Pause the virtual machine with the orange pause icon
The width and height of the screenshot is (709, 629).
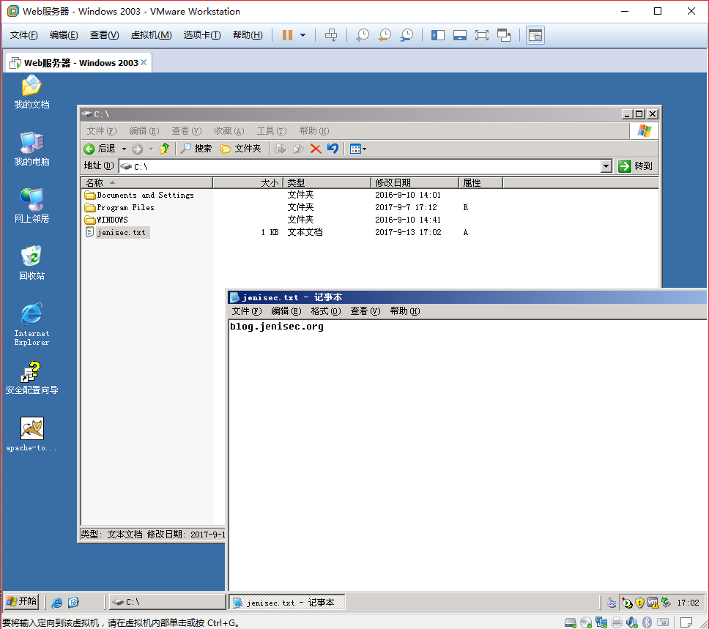point(287,35)
